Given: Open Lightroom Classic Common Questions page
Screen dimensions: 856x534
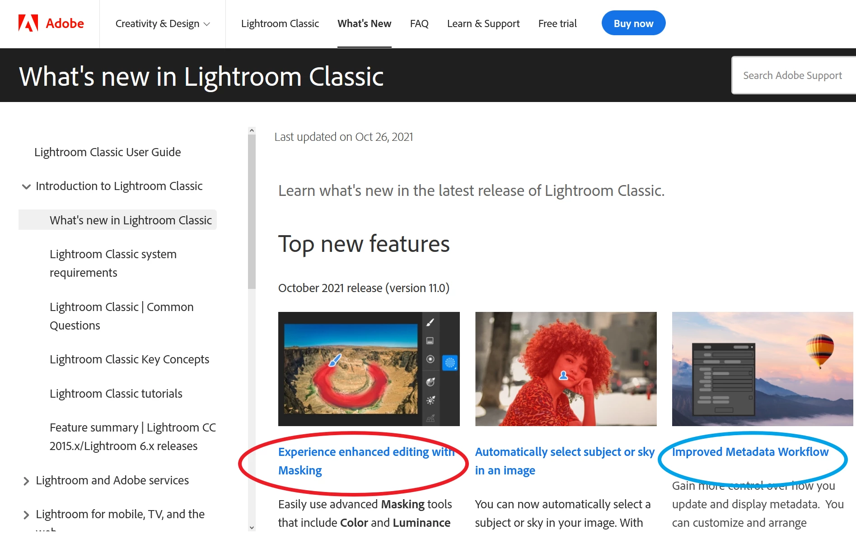Looking at the screenshot, I should click(x=122, y=316).
